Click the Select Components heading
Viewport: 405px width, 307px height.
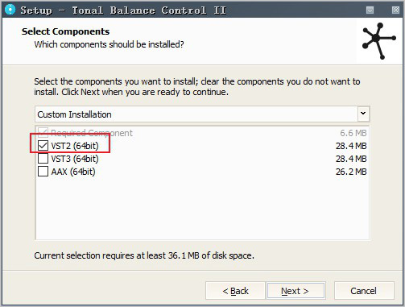[65, 31]
